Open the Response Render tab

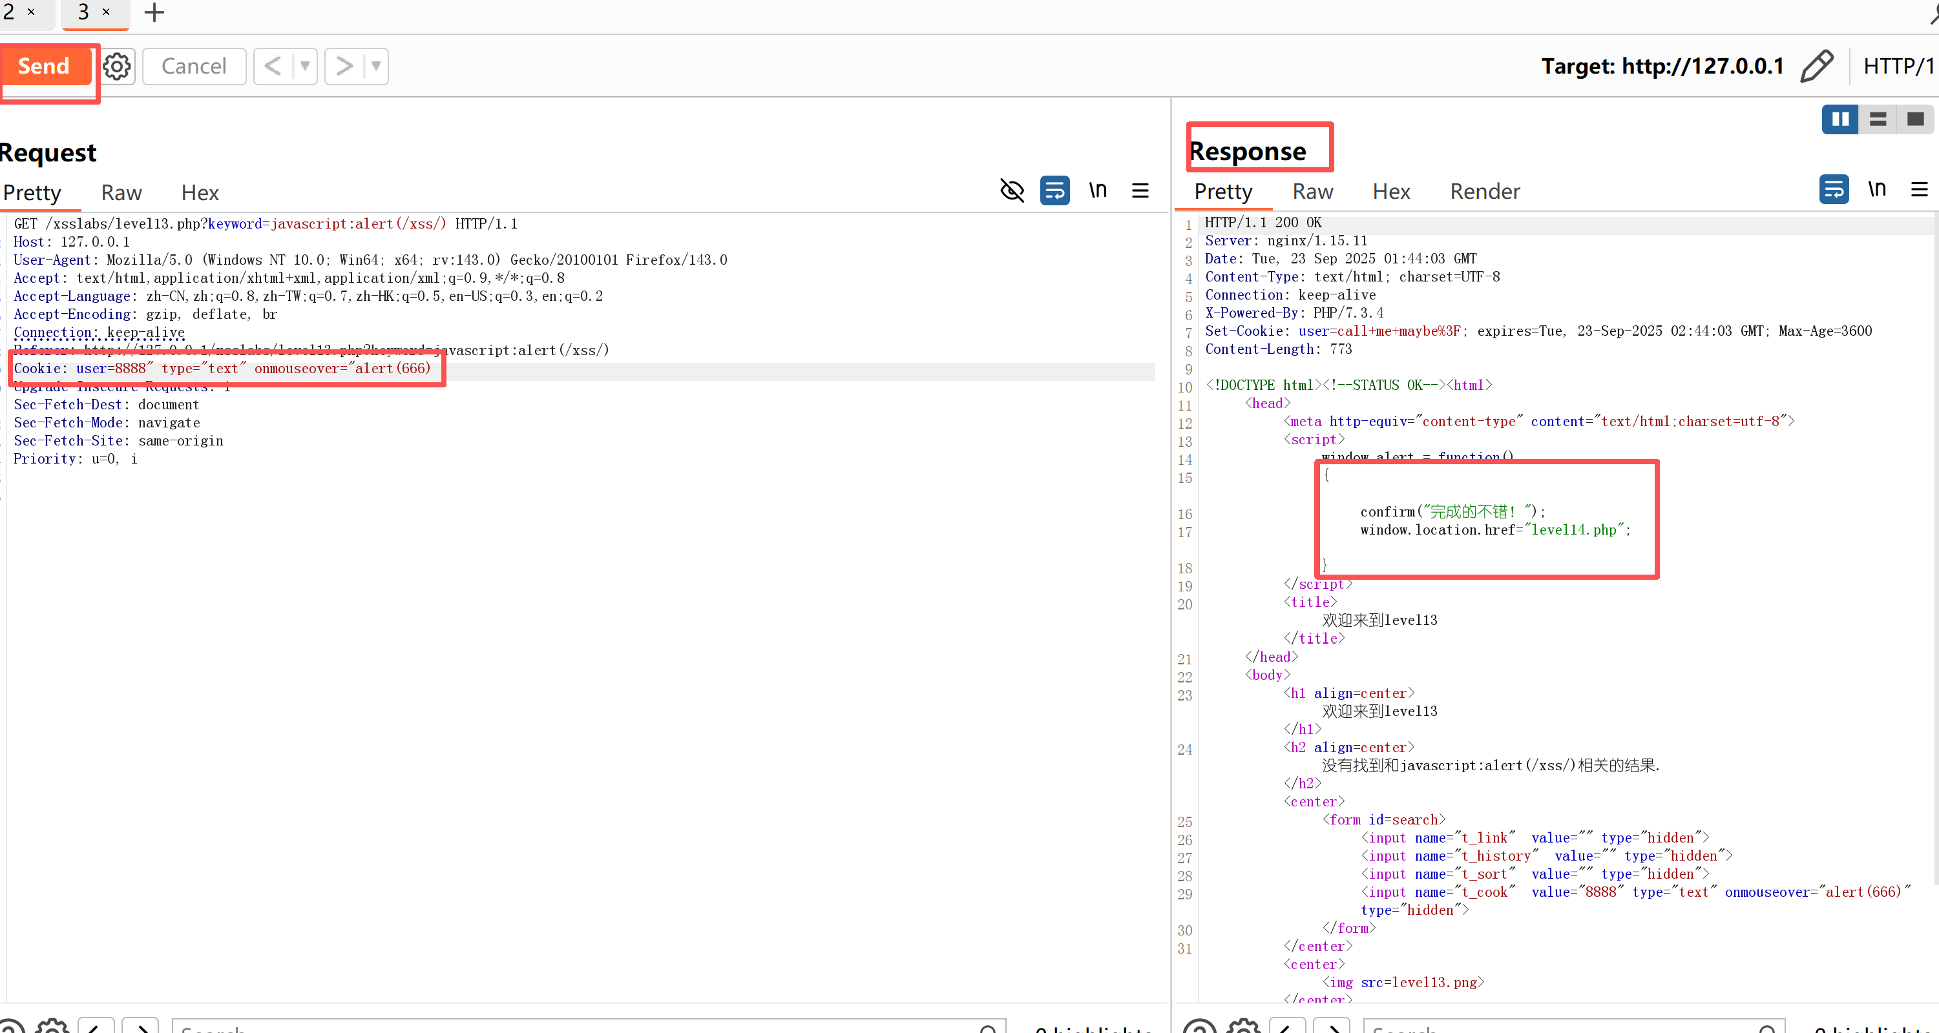coord(1485,191)
